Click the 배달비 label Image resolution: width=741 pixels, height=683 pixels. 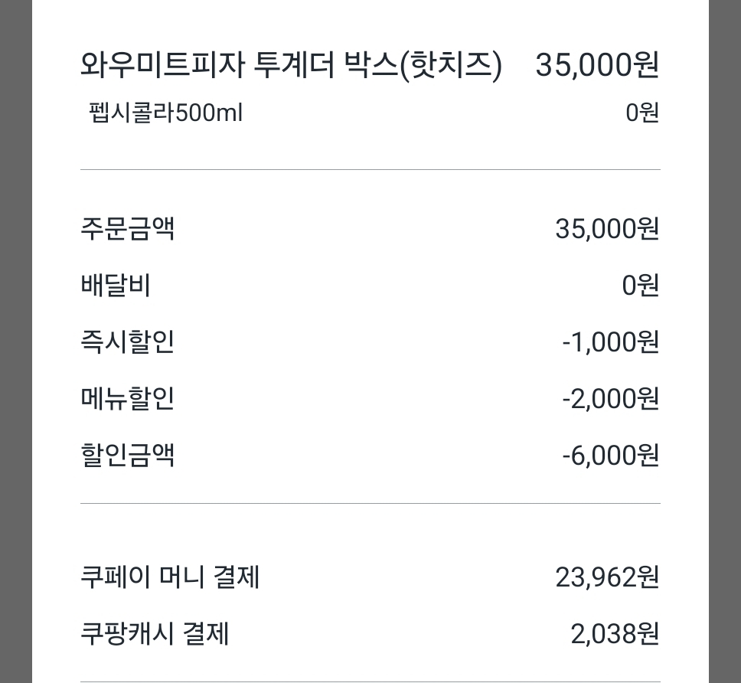point(116,285)
